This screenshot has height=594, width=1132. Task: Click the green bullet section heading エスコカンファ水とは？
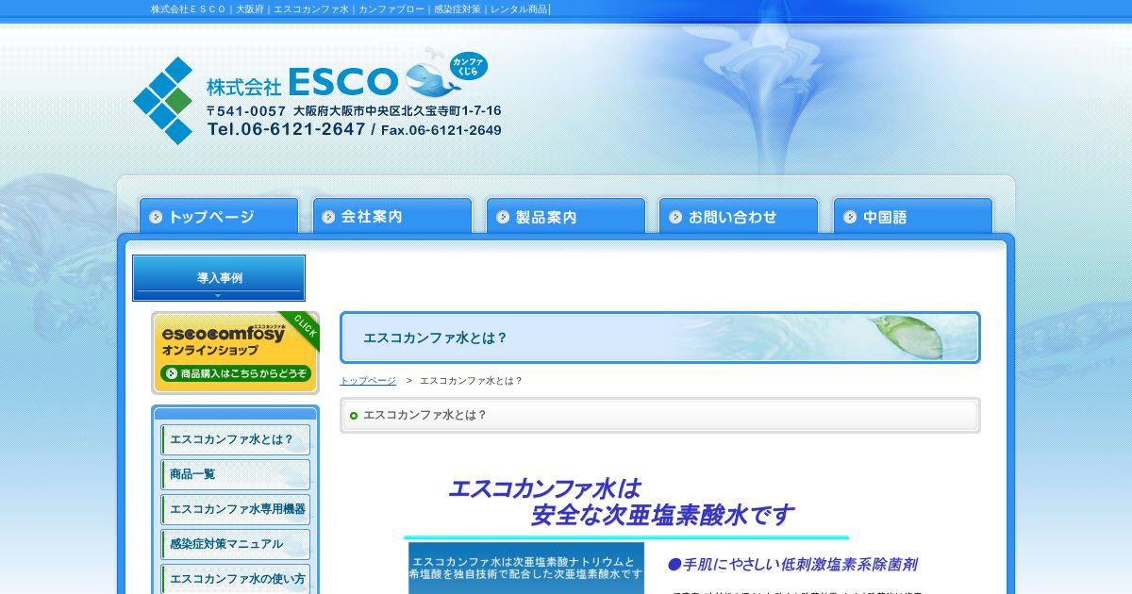[x=660, y=415]
